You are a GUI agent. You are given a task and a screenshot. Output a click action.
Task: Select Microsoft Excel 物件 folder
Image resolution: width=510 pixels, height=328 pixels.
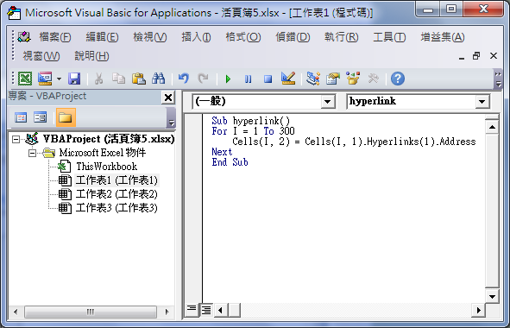[103, 153]
